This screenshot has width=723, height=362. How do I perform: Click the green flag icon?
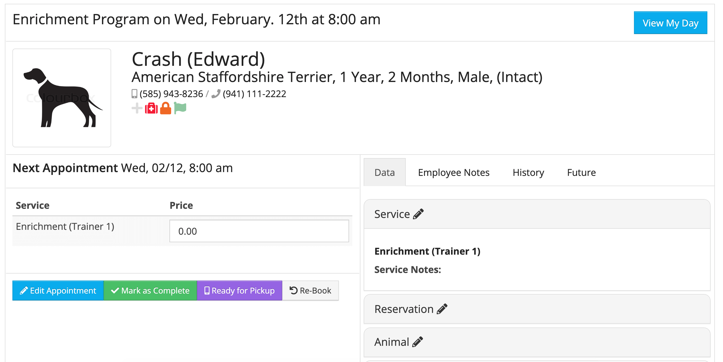pyautogui.click(x=180, y=108)
